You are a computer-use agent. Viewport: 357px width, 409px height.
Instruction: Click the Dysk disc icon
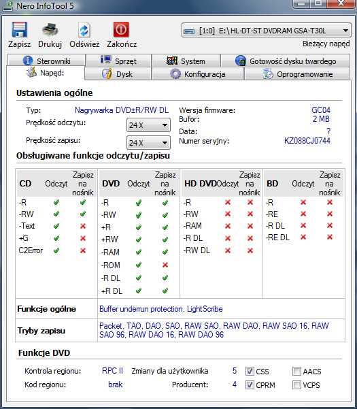[x=107, y=73]
